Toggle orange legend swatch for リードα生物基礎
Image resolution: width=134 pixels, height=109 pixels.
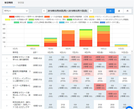click(x=47, y=17)
